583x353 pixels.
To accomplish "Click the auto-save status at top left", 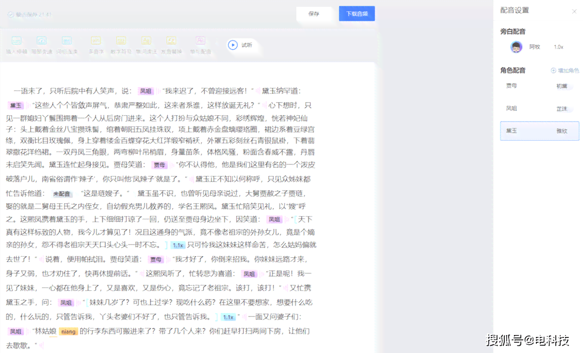I will click(x=30, y=15).
